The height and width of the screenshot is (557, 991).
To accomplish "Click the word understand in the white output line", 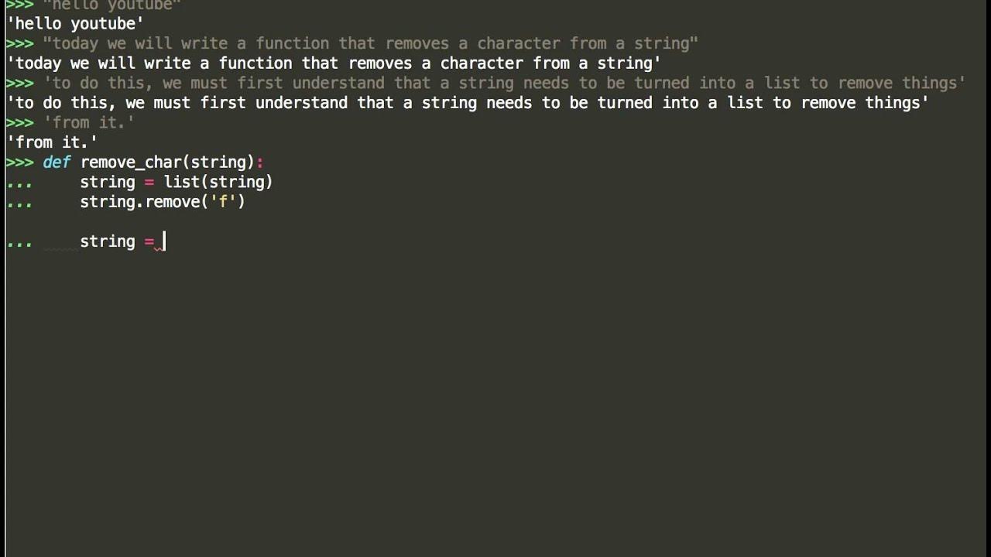I will pos(301,103).
